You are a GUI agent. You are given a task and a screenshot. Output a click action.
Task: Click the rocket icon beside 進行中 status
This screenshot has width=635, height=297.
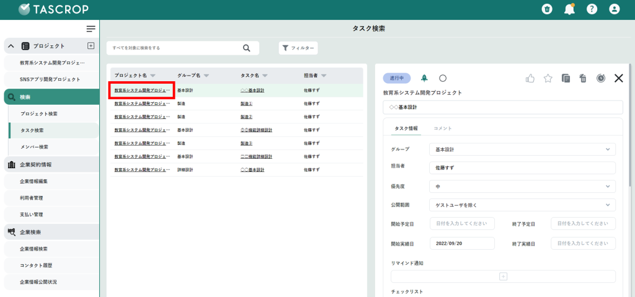(424, 78)
